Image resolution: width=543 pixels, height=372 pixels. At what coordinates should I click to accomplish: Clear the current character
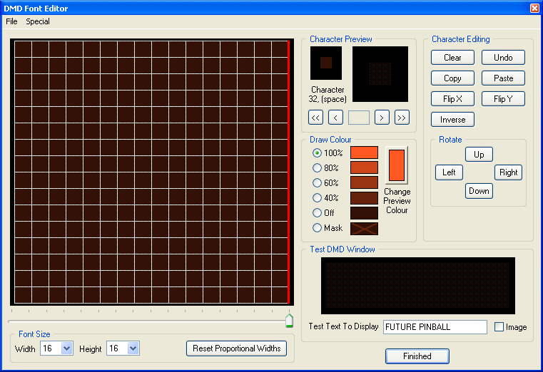point(452,58)
